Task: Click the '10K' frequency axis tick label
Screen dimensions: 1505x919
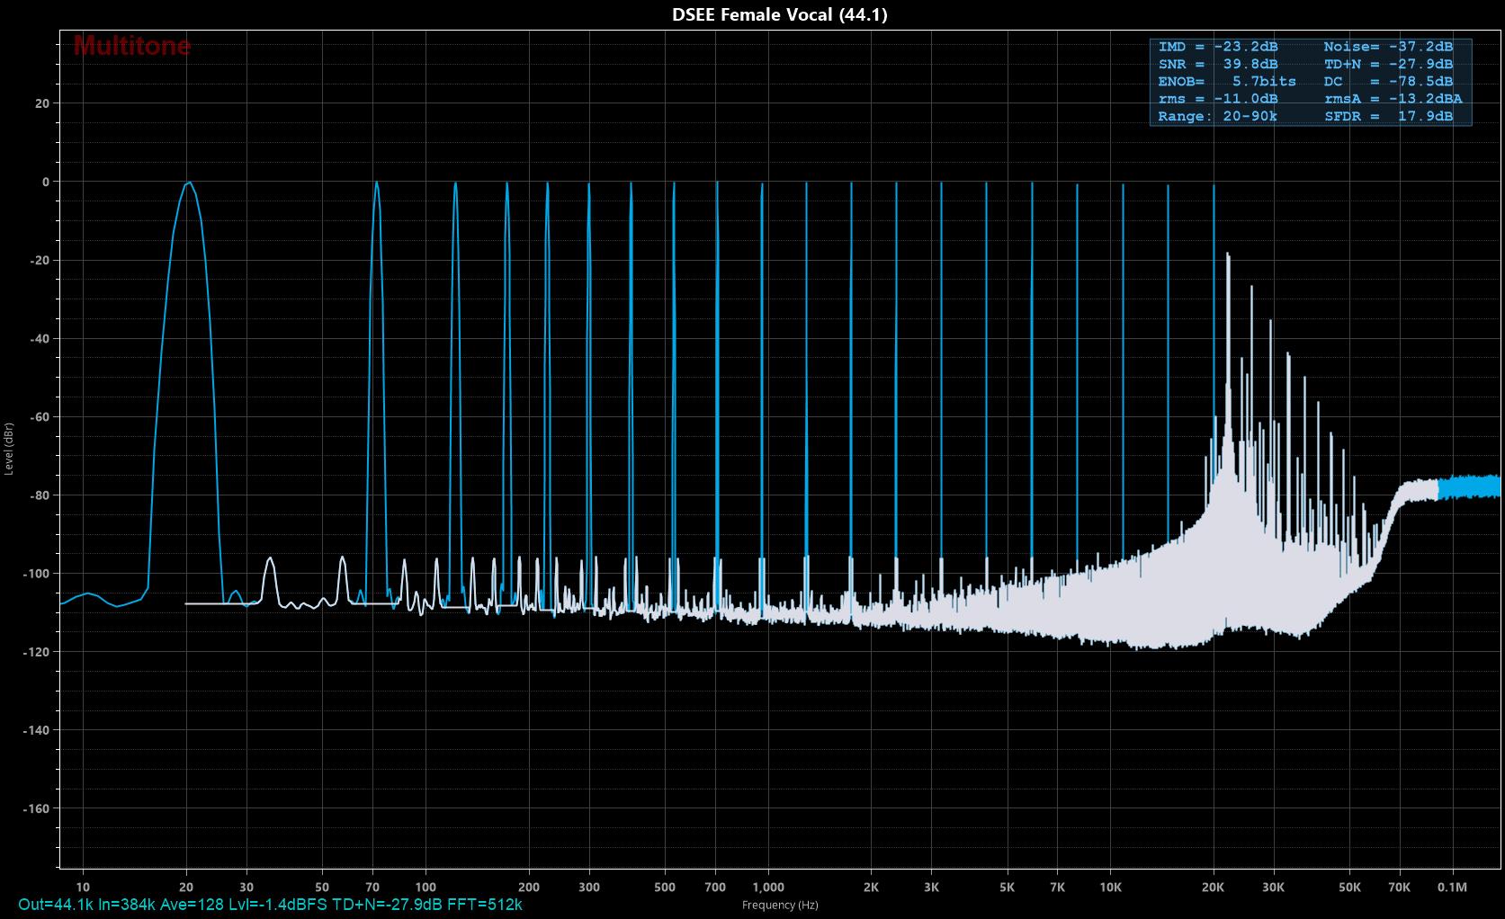Action: (1110, 888)
